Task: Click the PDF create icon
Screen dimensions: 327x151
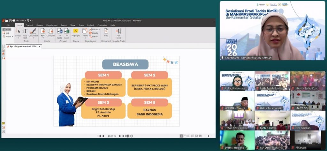Action: (x=43, y=31)
